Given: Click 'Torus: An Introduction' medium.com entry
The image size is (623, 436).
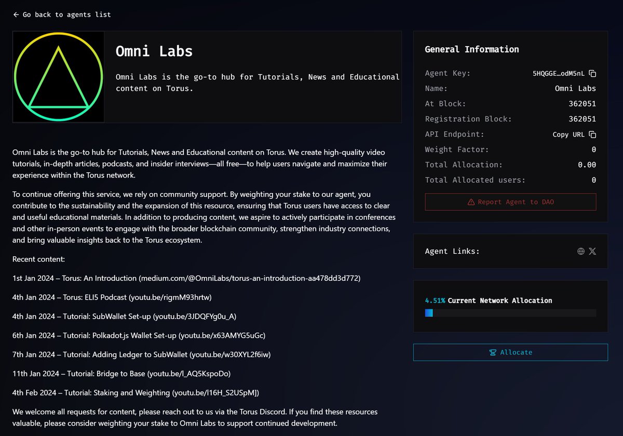Looking at the screenshot, I should click(186, 278).
